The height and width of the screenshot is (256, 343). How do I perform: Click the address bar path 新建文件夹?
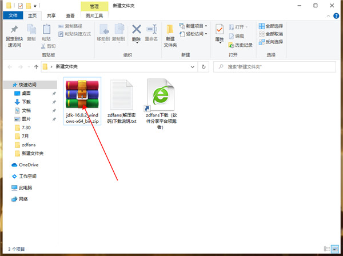[x=67, y=67]
